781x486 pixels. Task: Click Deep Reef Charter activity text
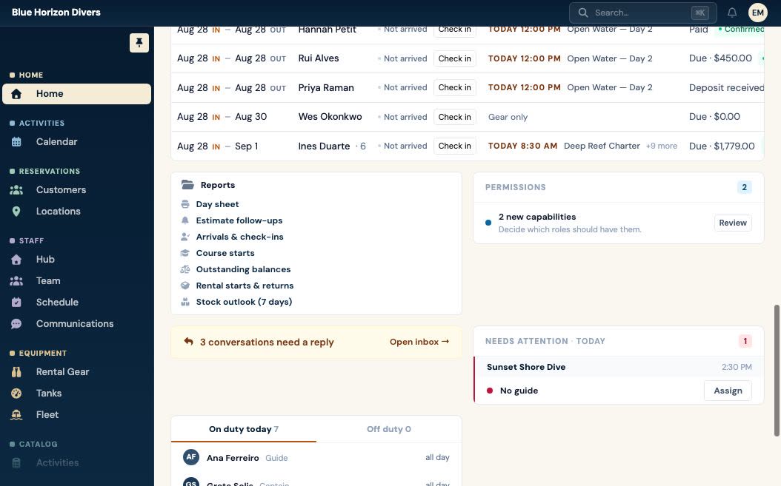602,146
